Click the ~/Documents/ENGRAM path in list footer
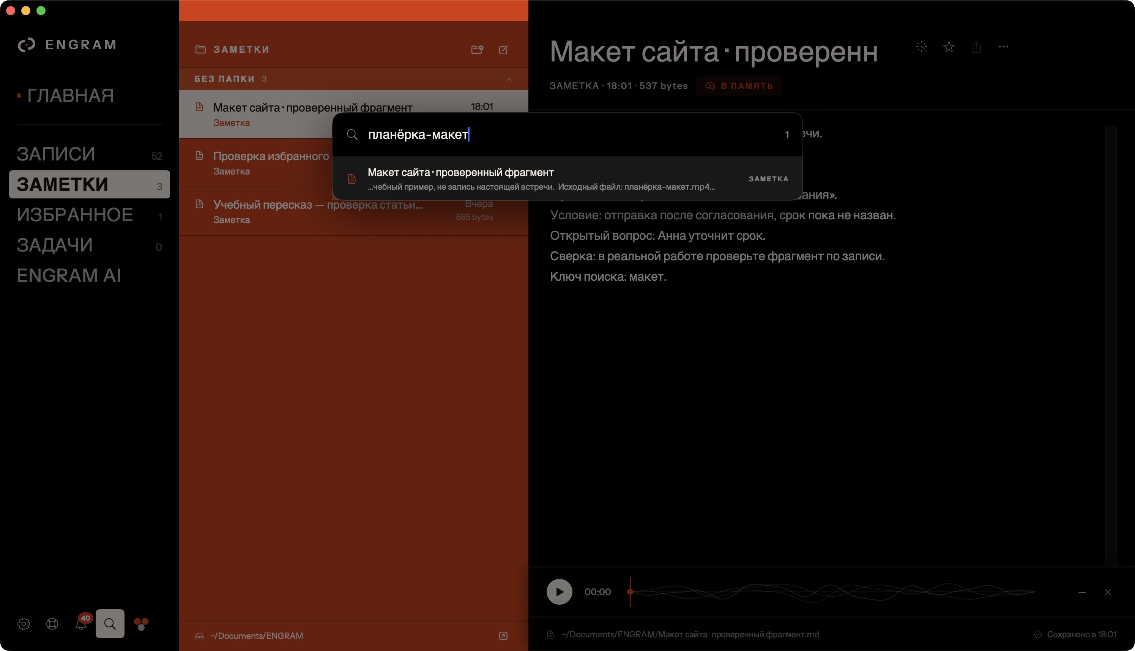The width and height of the screenshot is (1135, 651). click(256, 636)
